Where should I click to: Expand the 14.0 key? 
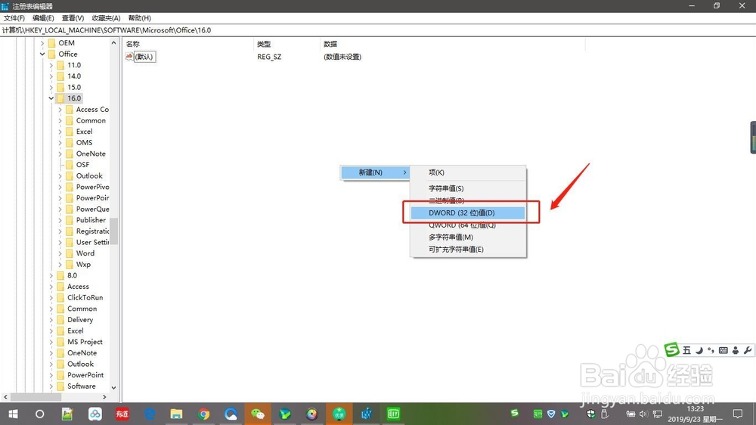pos(51,76)
